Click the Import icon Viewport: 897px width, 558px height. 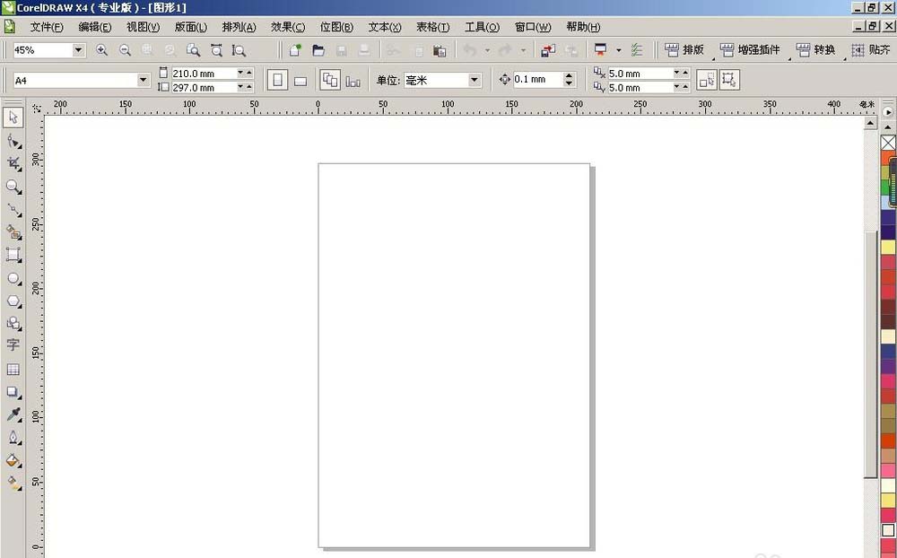tap(548, 50)
